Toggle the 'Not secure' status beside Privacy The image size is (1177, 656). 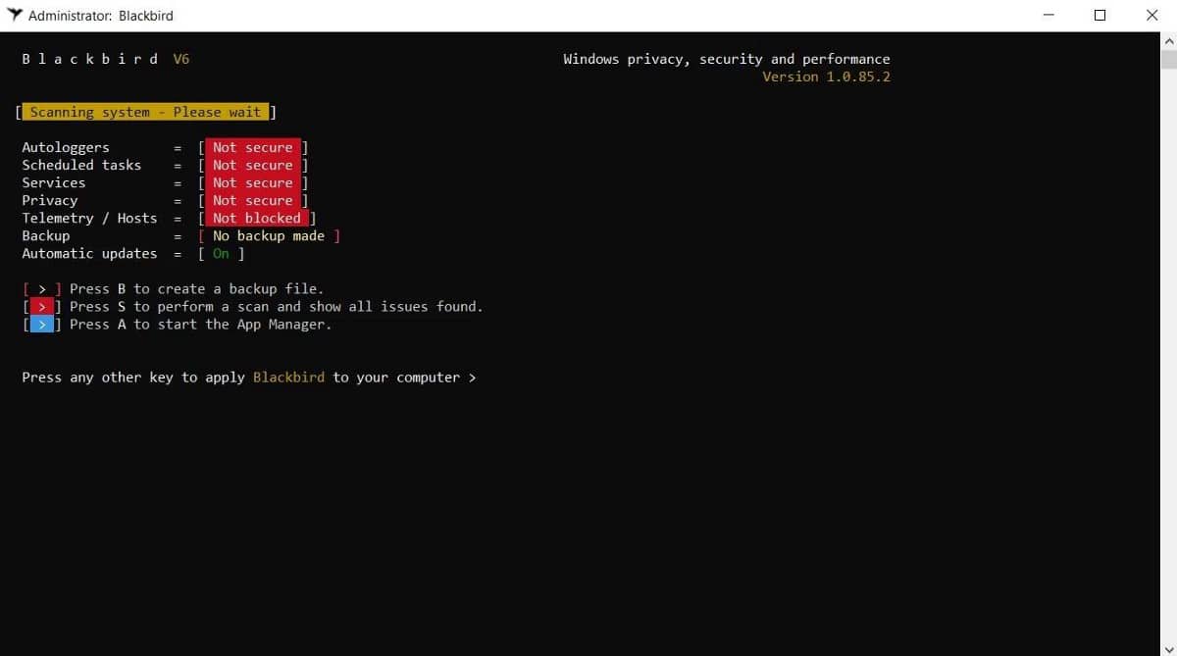point(252,200)
